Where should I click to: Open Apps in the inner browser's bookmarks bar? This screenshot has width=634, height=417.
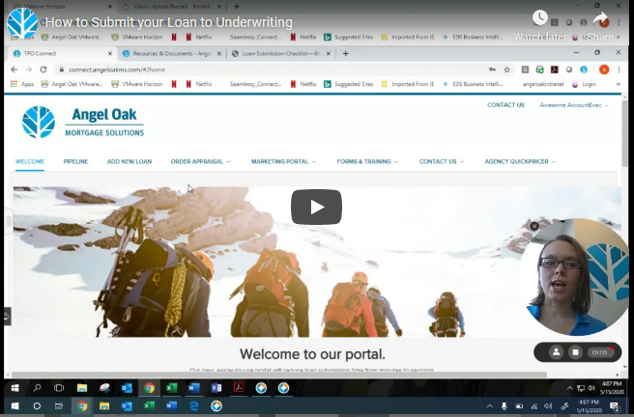click(22, 84)
